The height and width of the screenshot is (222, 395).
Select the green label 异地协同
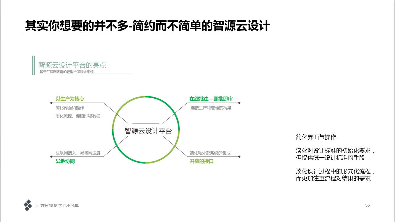65,161
